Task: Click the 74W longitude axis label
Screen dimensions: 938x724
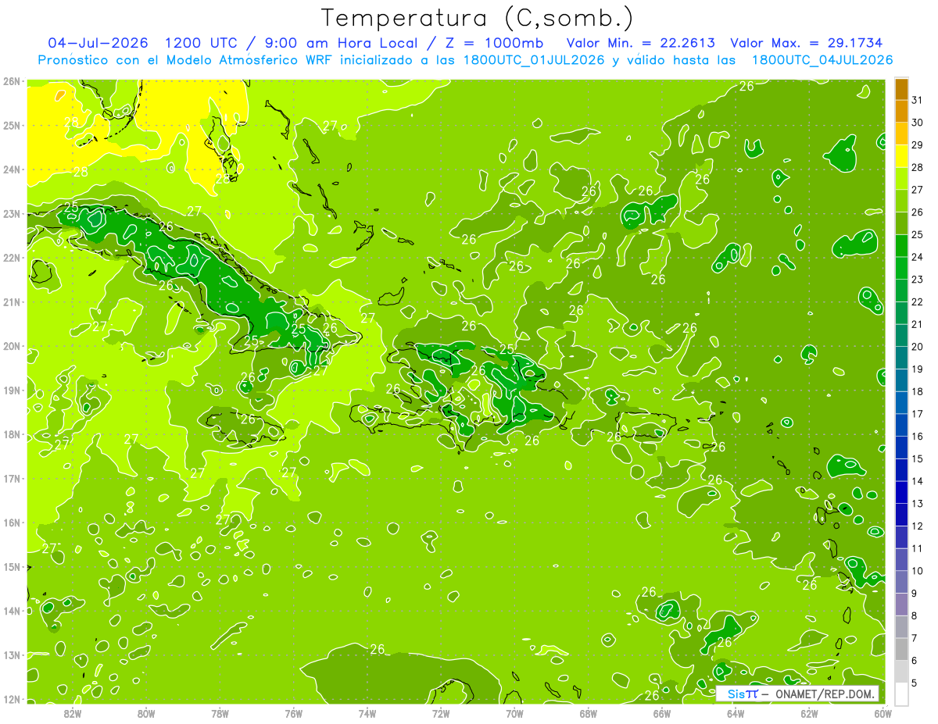Action: 367,713
